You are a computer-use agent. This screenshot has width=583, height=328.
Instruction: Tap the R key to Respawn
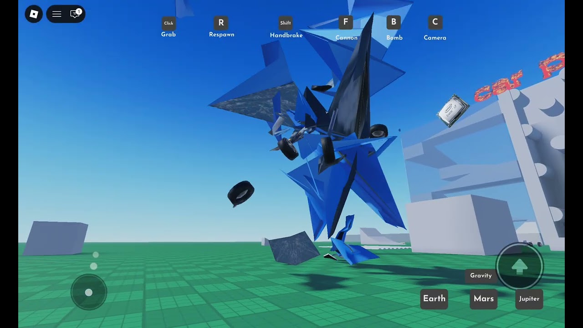coord(221,23)
